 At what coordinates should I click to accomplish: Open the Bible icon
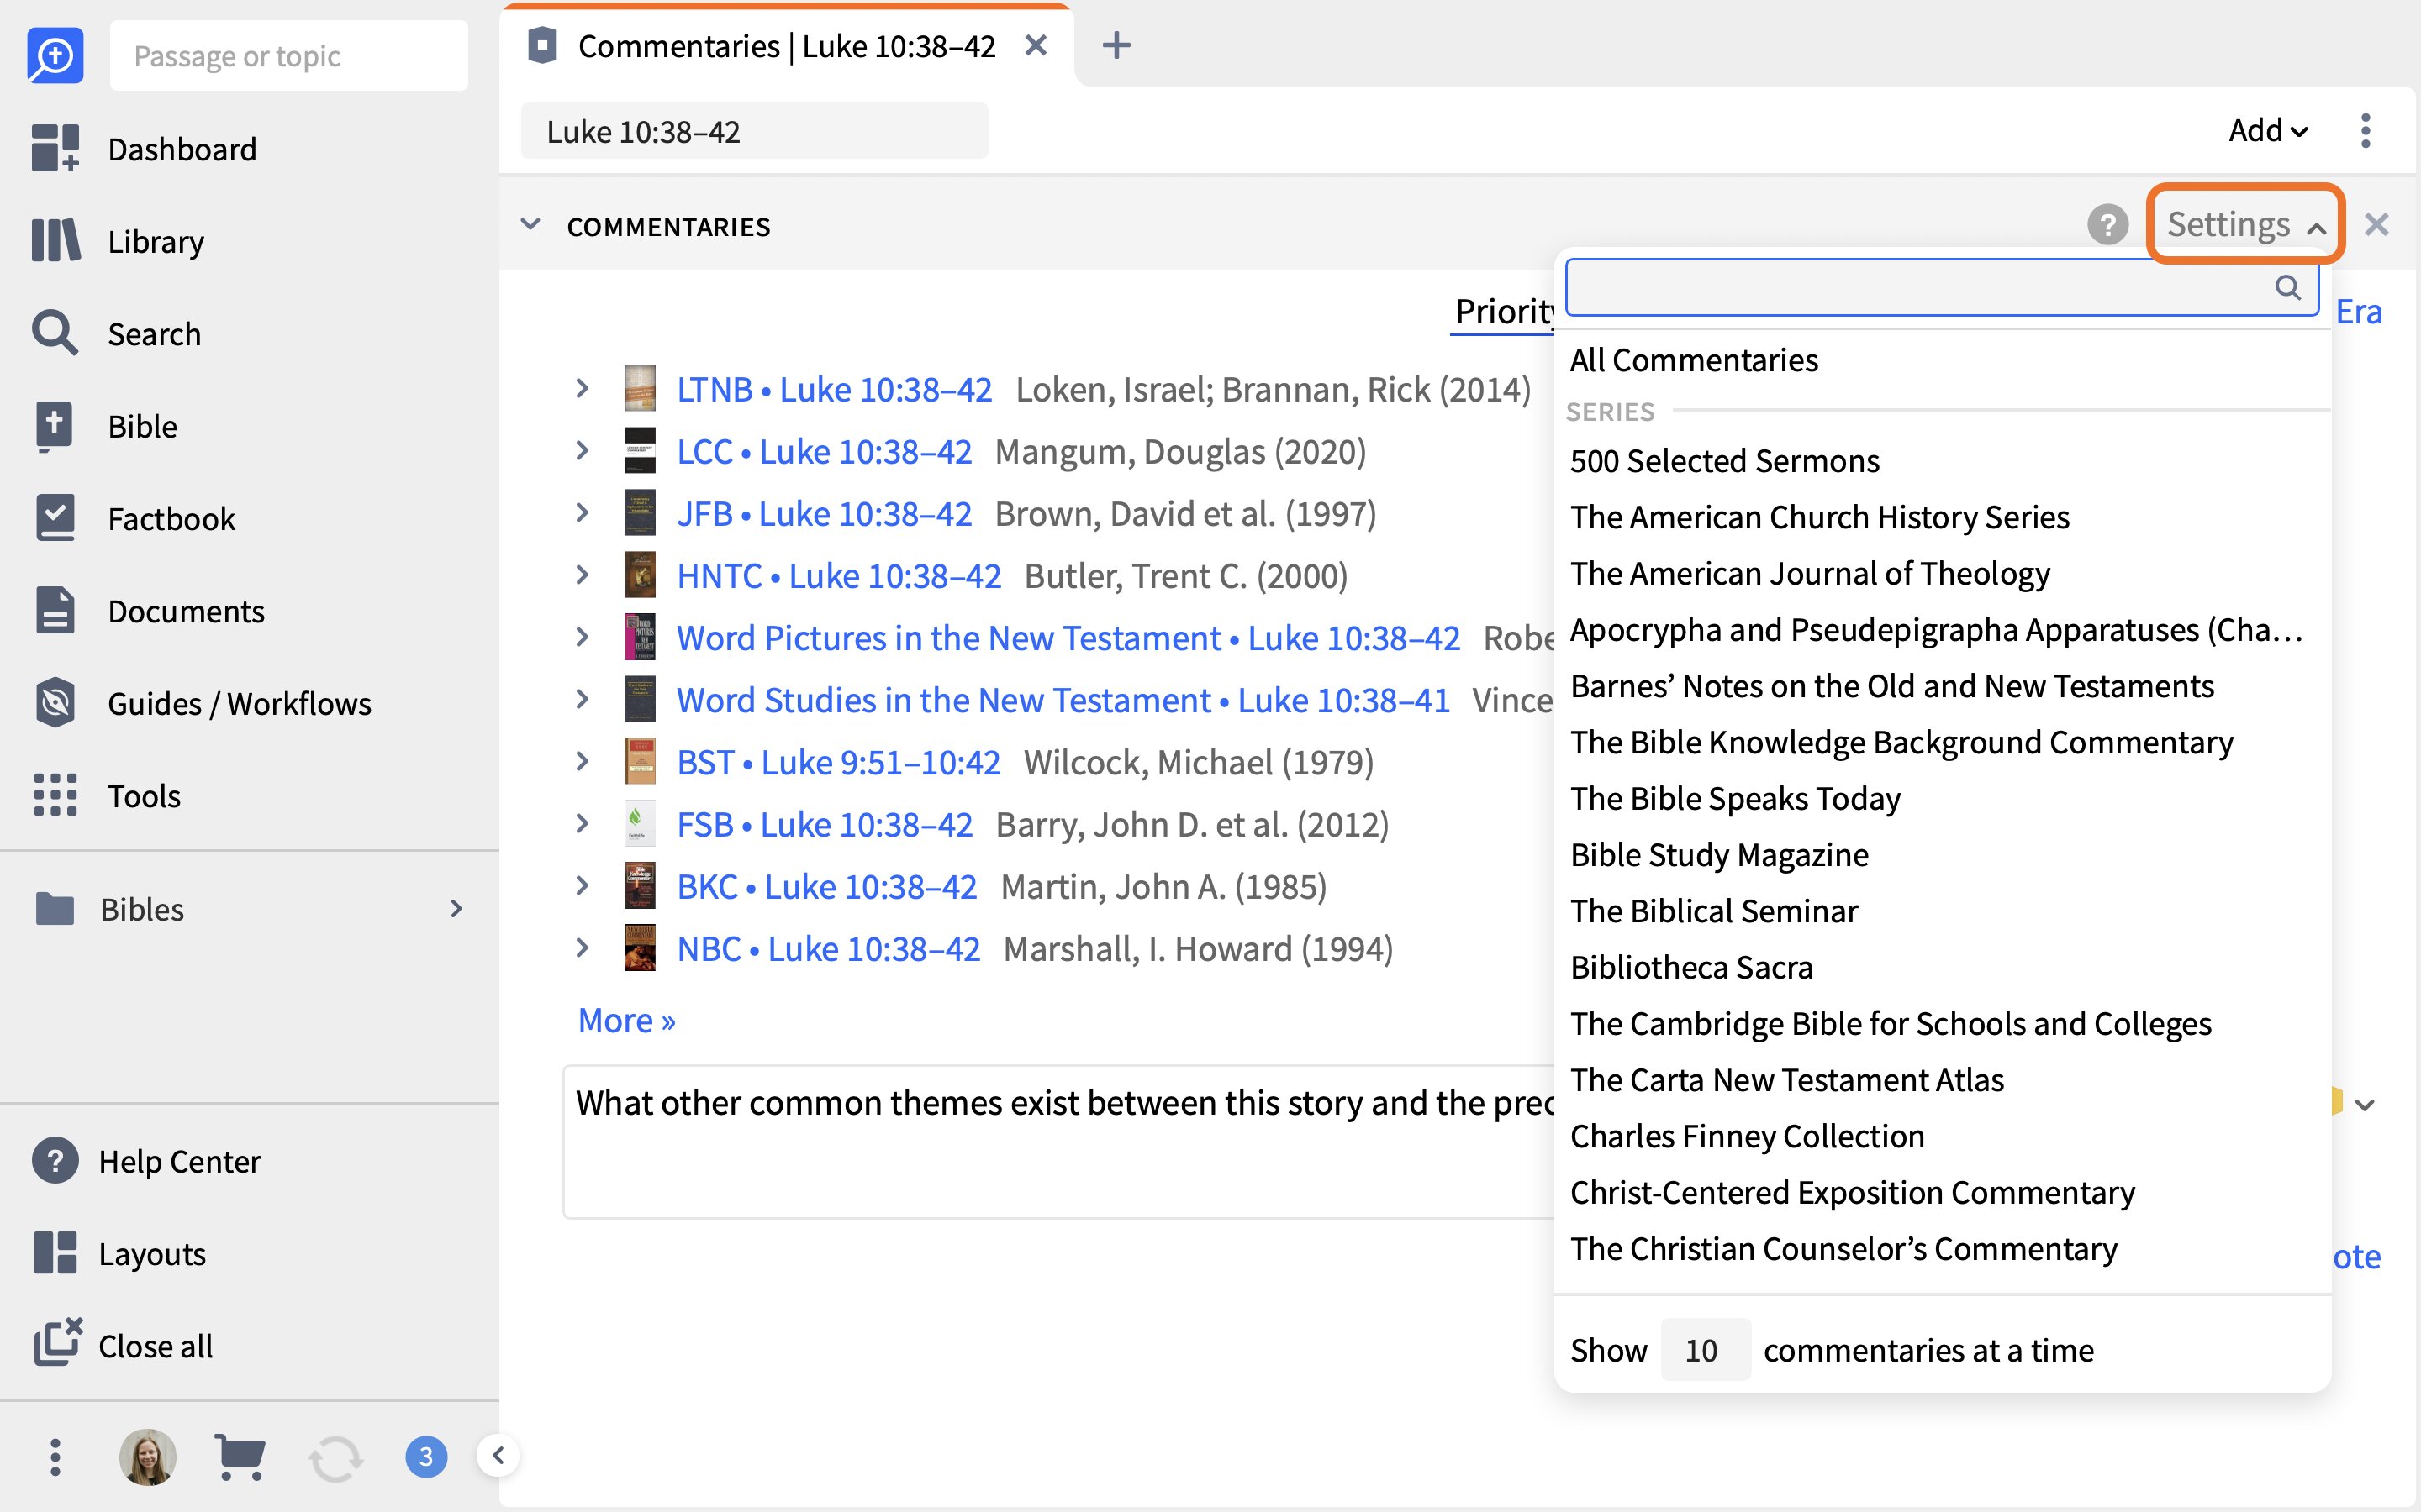point(55,426)
